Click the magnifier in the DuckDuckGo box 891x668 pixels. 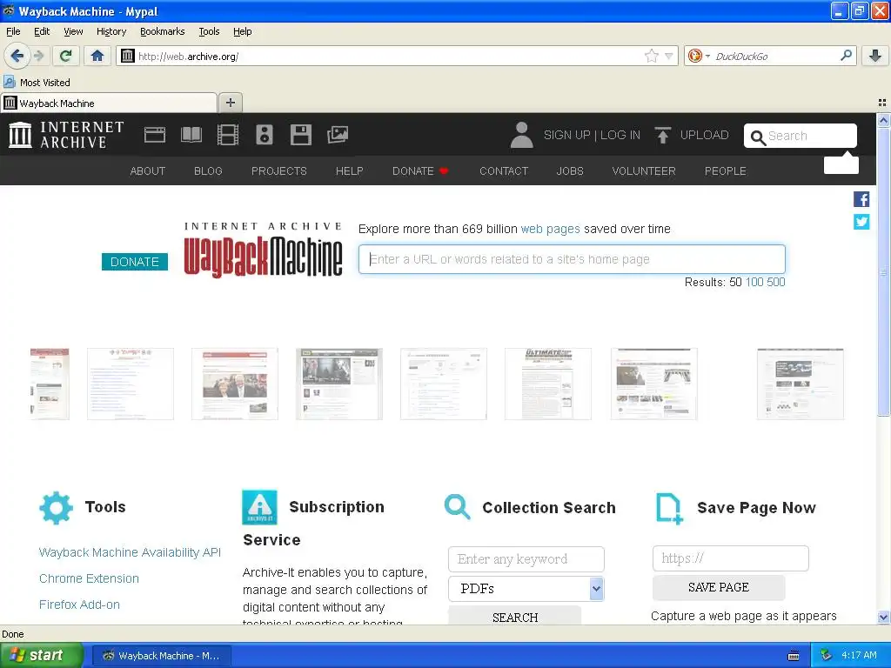click(x=846, y=56)
